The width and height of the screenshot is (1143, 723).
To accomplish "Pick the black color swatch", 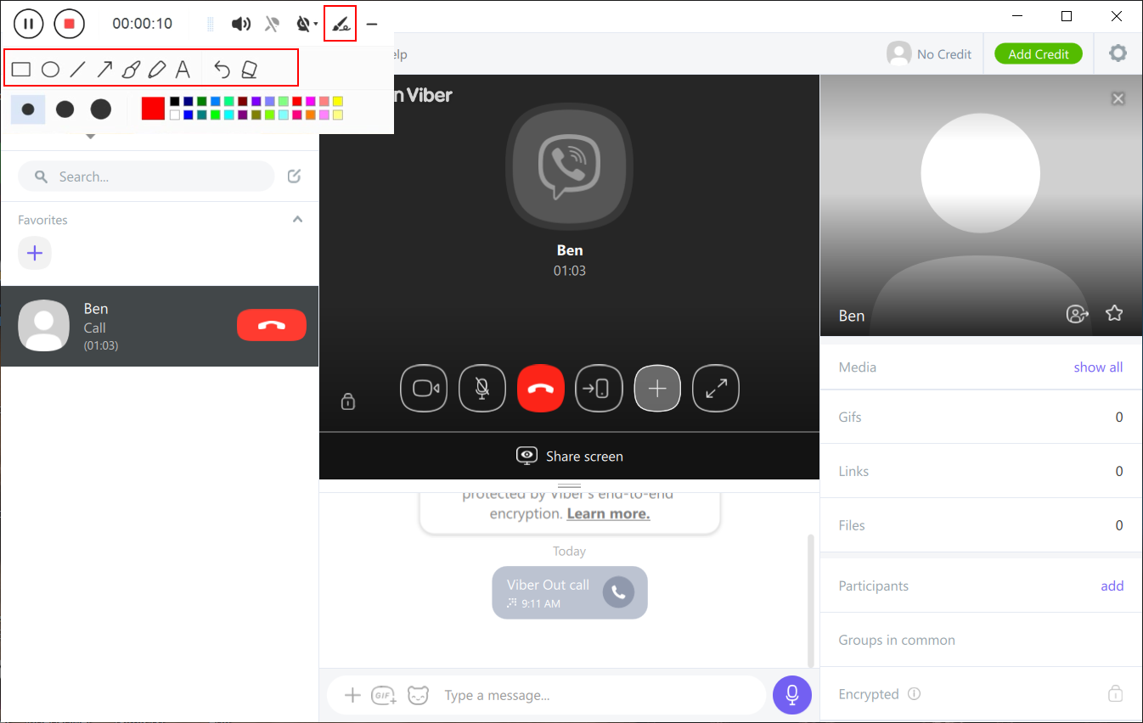I will [175, 101].
